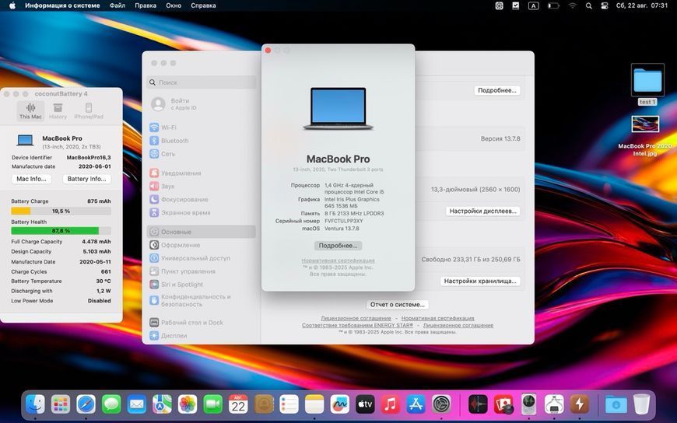Viewport: 677px width, 423px height.
Task: Open Maps from the dock
Action: [x=162, y=404]
